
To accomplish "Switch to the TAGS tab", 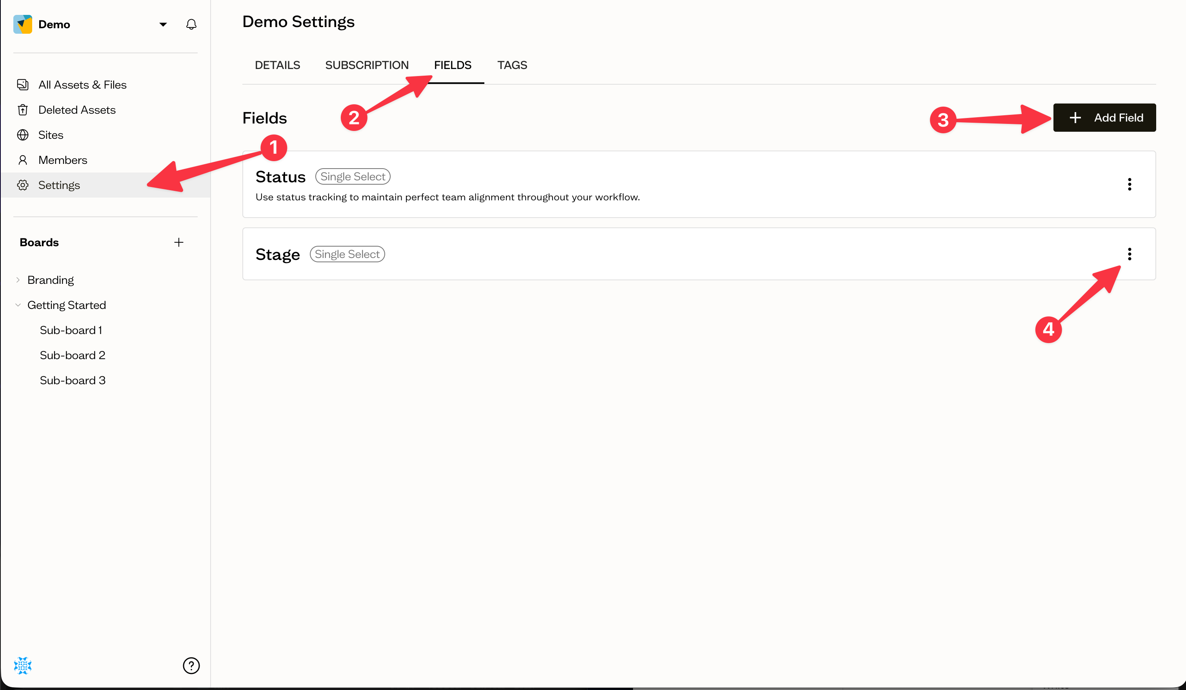I will click(x=512, y=65).
